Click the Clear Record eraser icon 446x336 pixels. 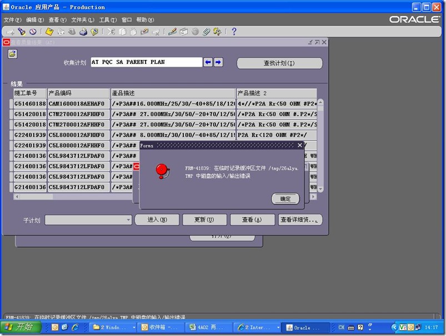point(144,32)
